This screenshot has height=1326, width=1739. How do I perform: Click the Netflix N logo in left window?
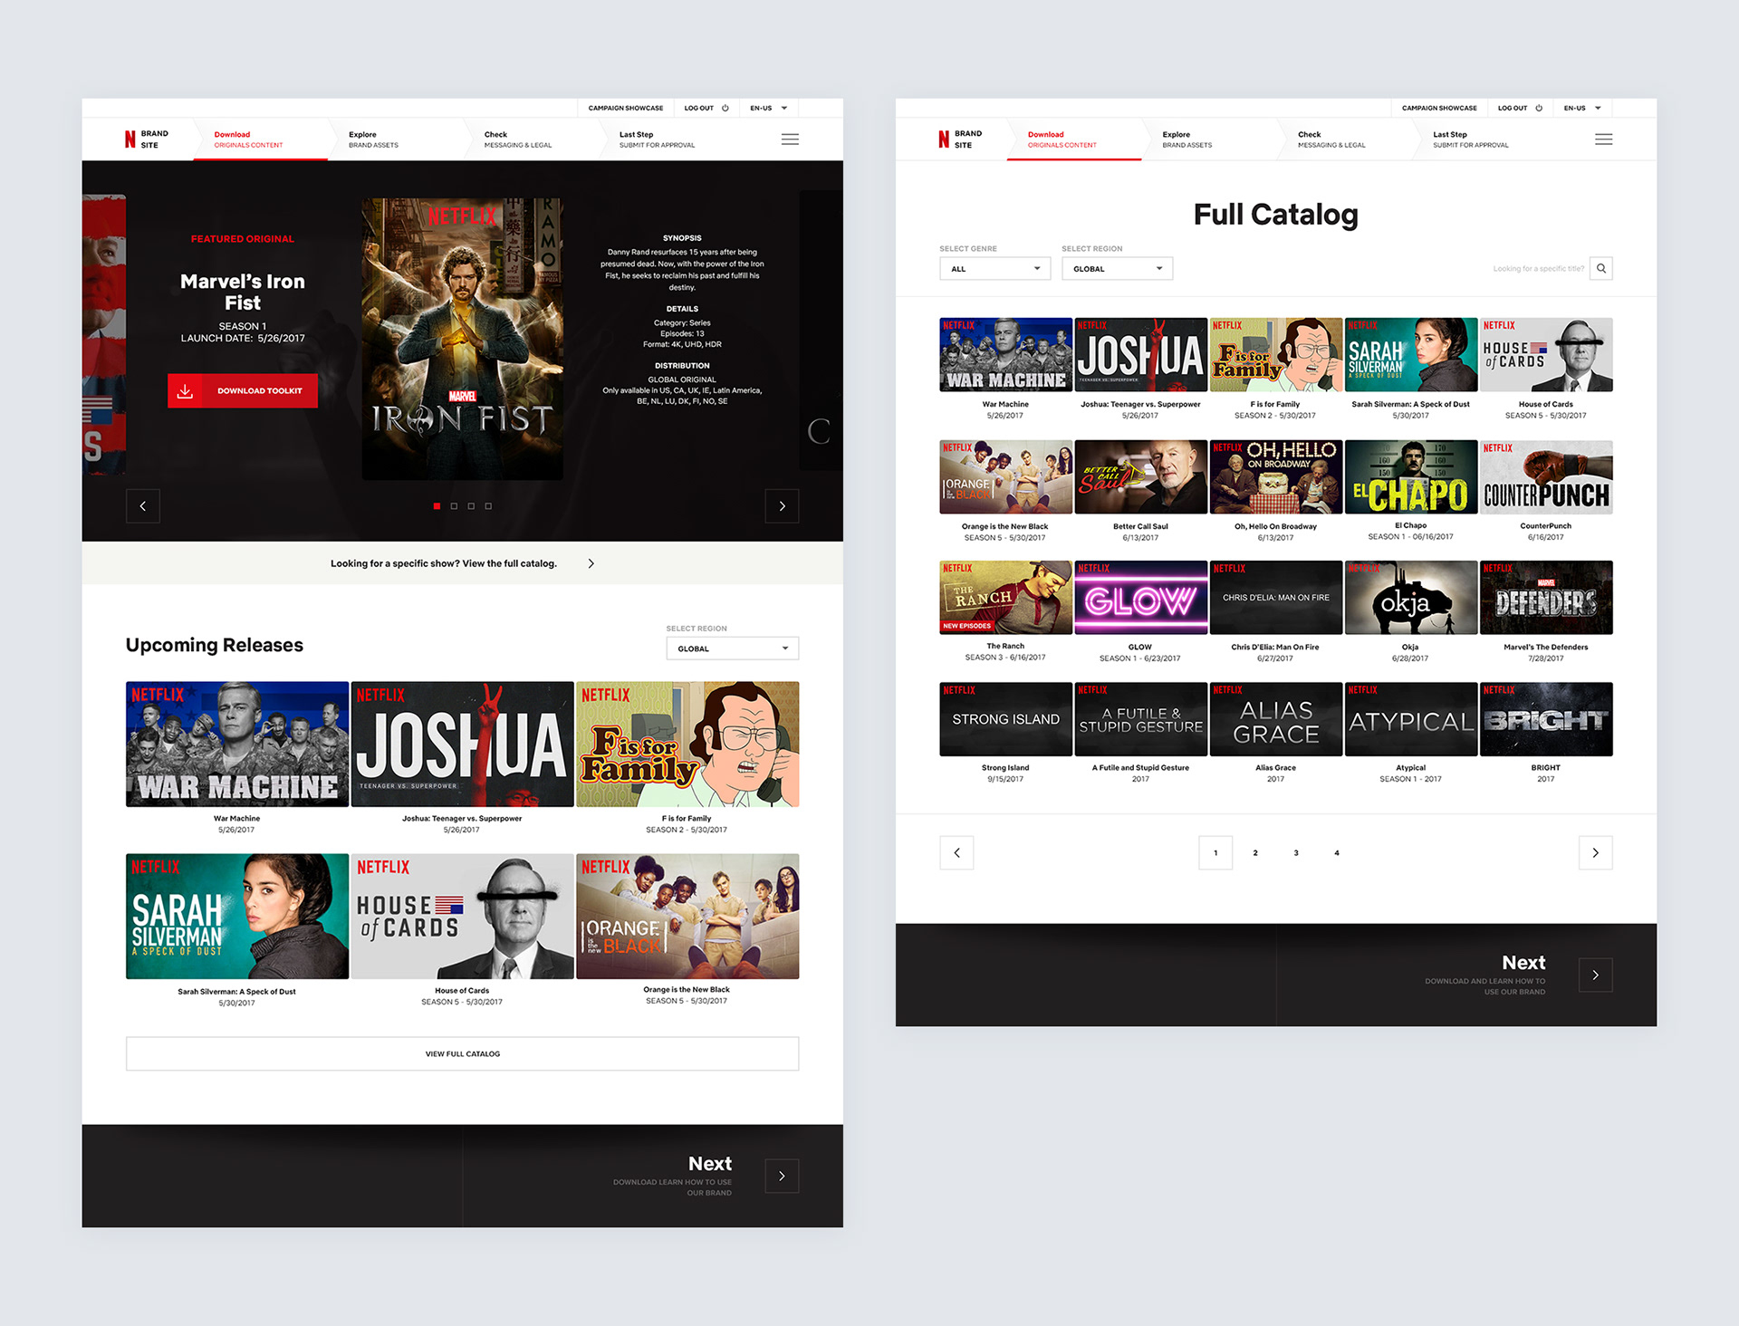tap(130, 139)
